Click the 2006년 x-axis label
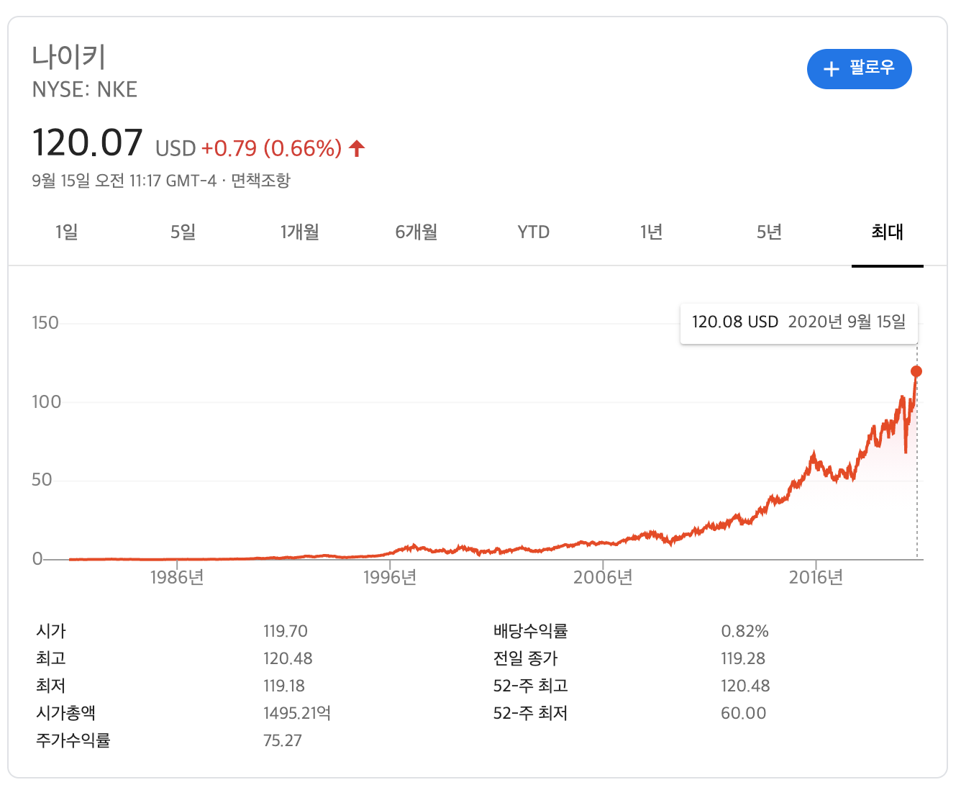This screenshot has width=961, height=790. (x=603, y=577)
